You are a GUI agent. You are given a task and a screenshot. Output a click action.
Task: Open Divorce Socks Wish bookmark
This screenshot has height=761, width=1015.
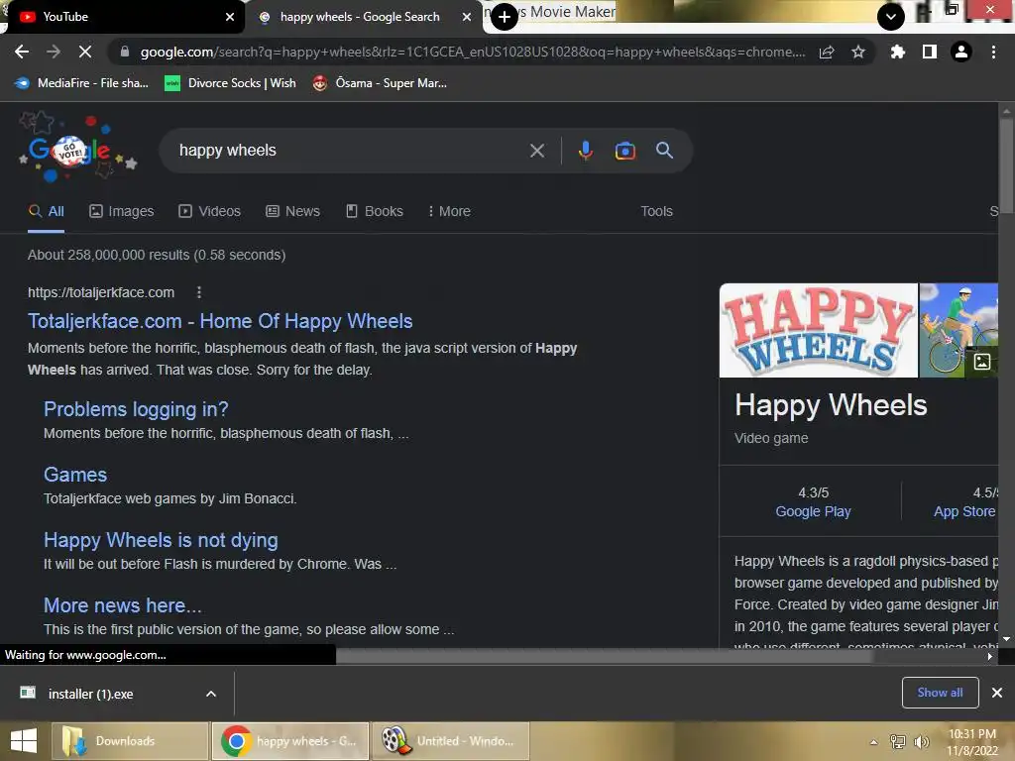230,83
